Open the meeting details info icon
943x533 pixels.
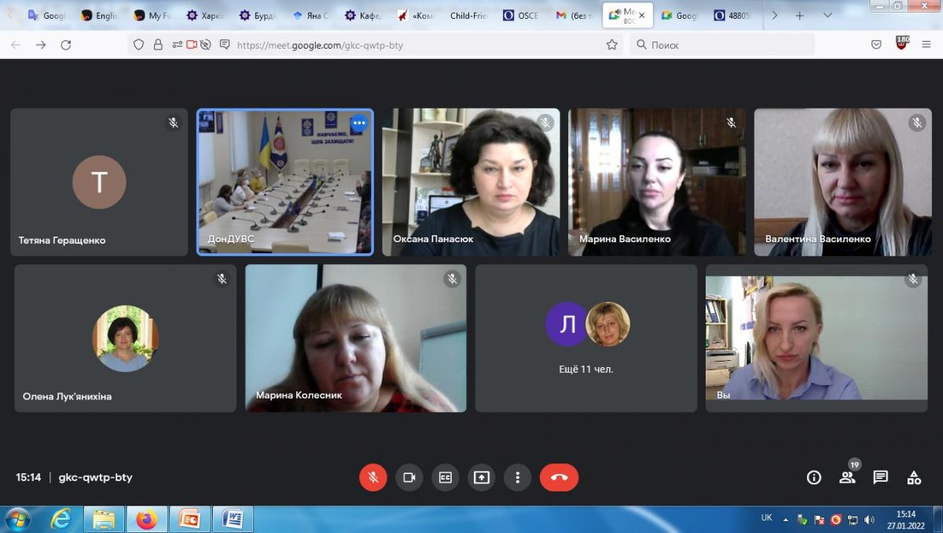point(814,477)
